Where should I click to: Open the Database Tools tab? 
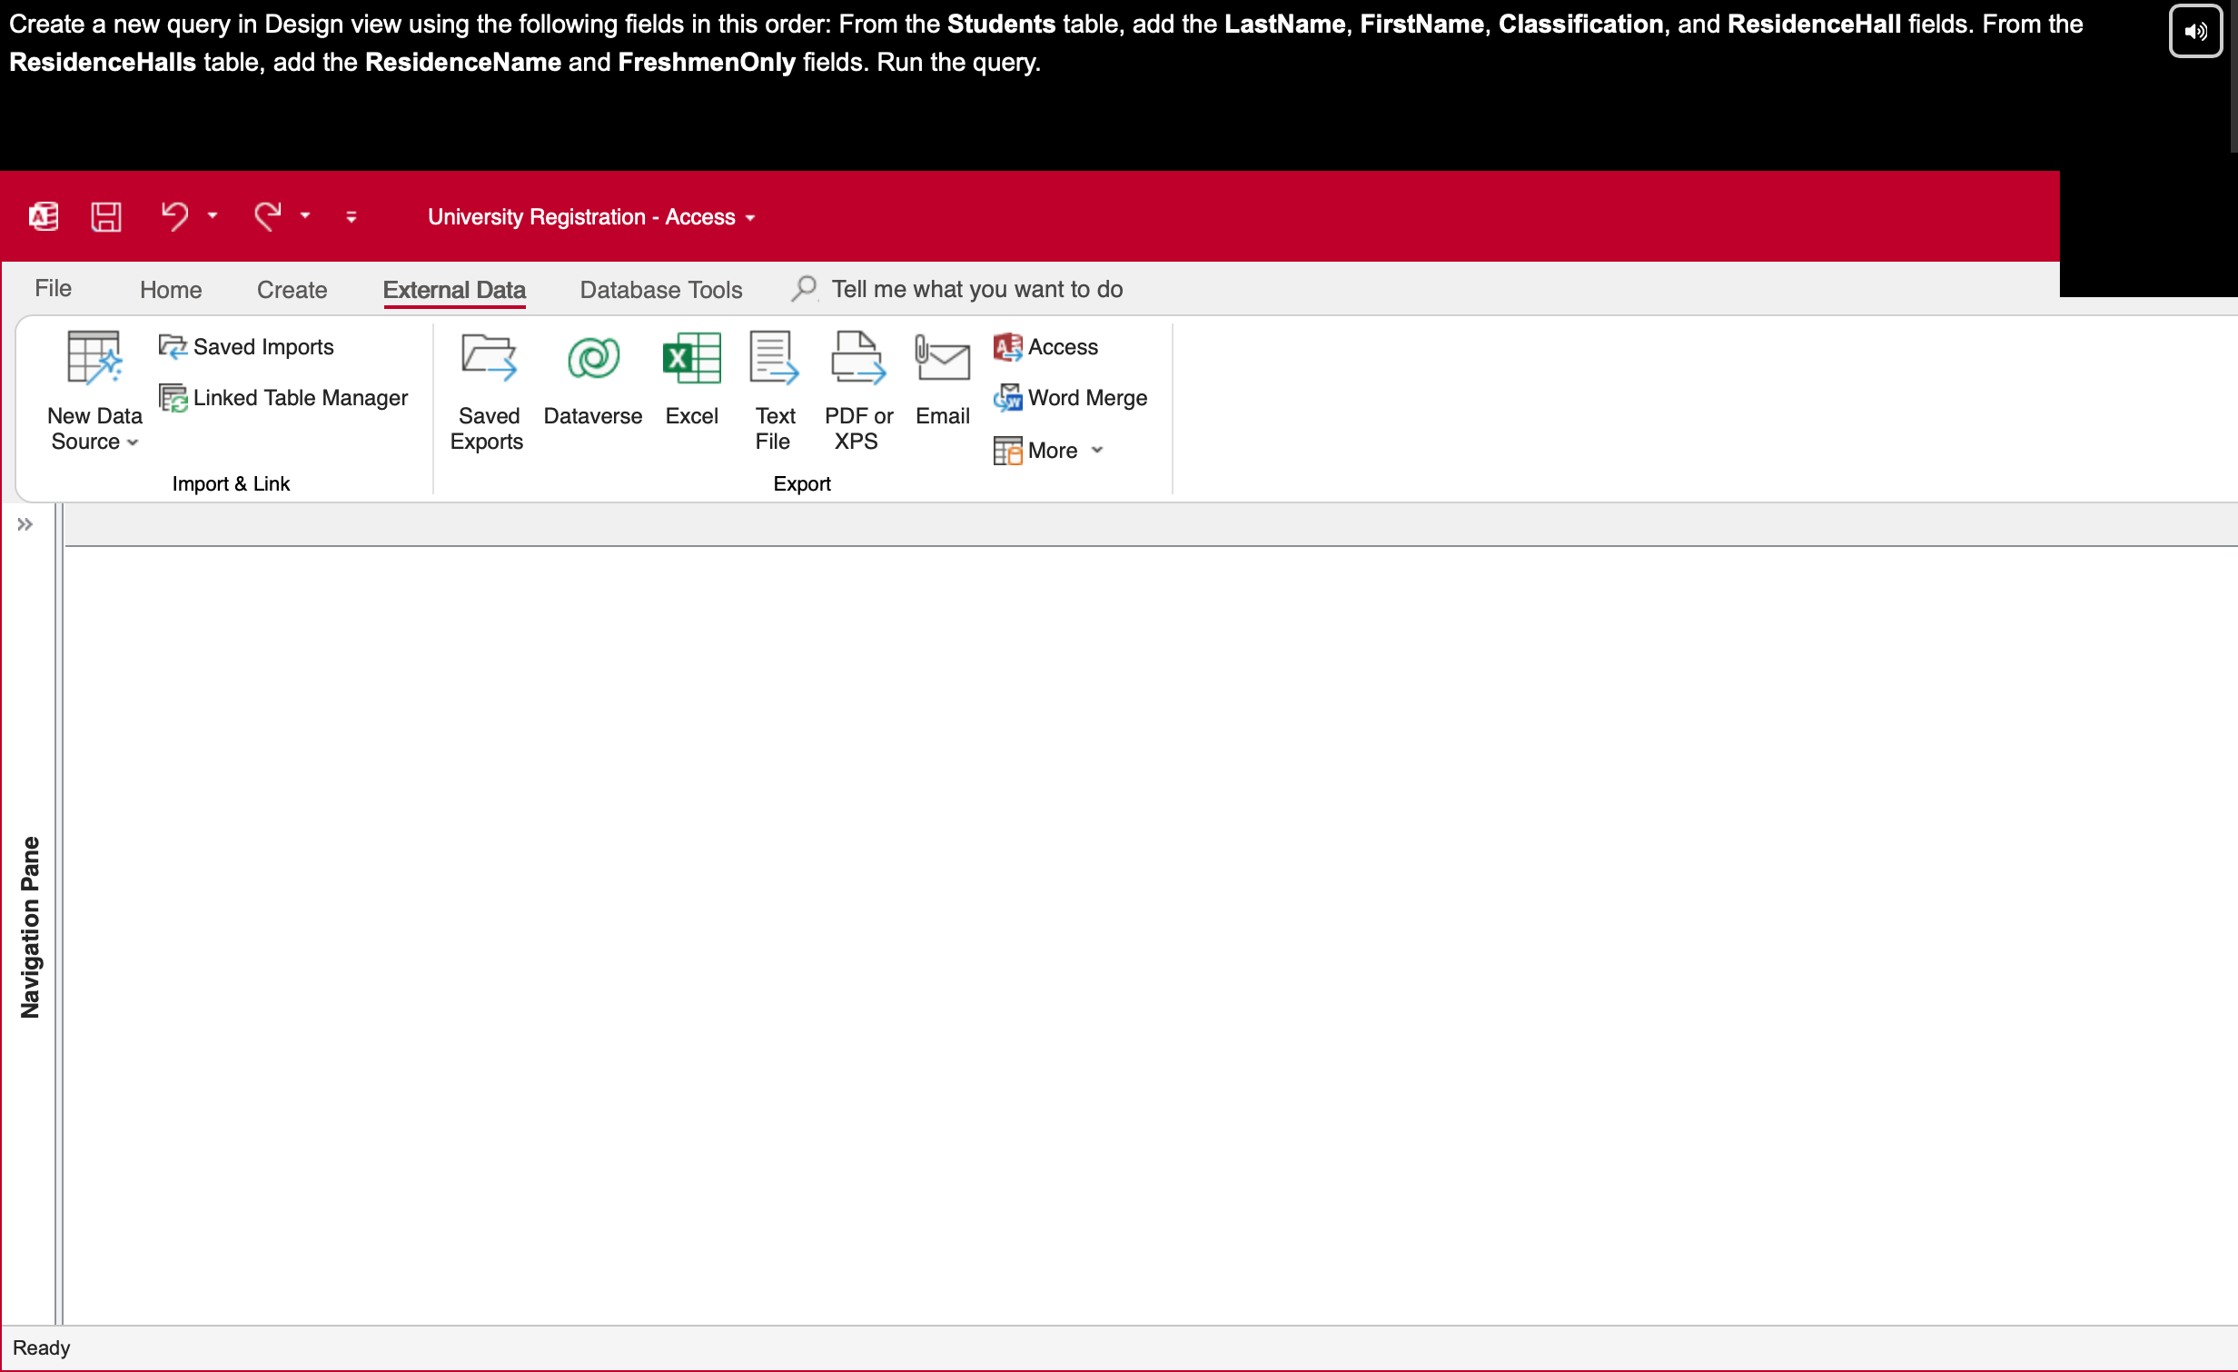[x=660, y=290]
